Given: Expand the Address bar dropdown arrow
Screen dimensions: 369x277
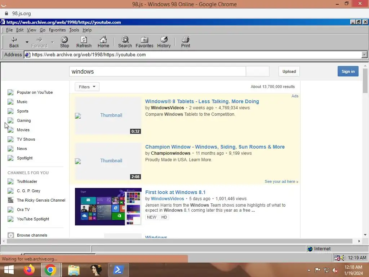Looking at the screenshot, I should (364, 55).
